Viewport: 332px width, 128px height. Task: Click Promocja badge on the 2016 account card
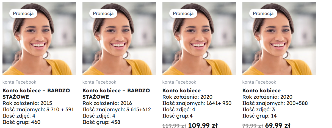(103, 13)
